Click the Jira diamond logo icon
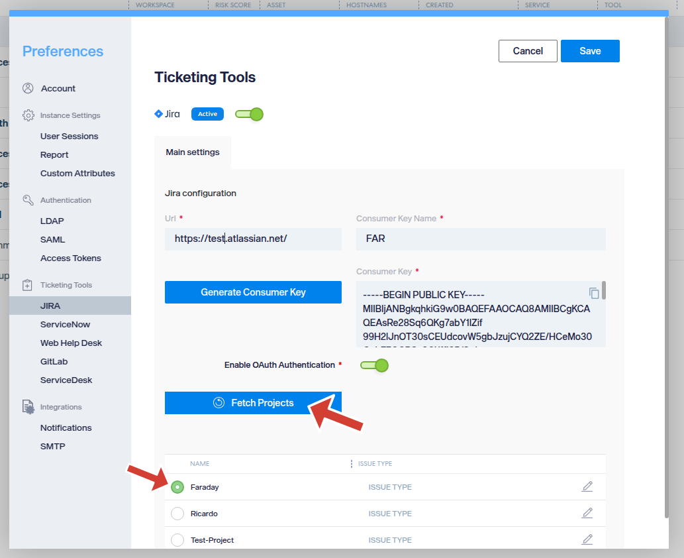Viewport: 684px width, 558px height. click(158, 114)
